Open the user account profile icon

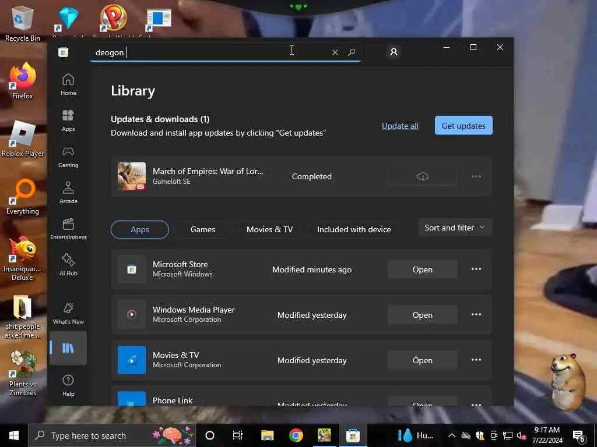(x=394, y=52)
